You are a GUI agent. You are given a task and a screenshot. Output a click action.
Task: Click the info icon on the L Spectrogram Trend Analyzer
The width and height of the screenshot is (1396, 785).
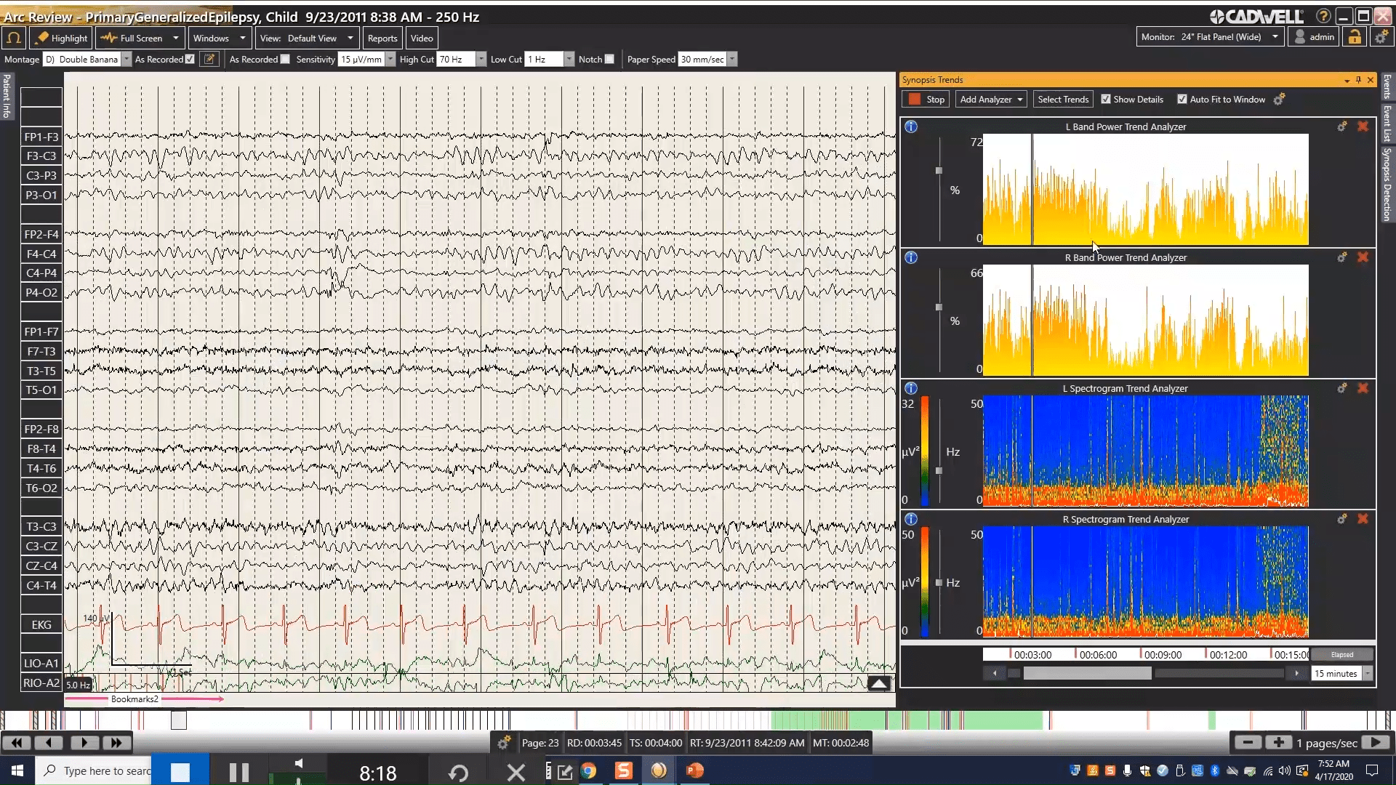[x=911, y=388]
